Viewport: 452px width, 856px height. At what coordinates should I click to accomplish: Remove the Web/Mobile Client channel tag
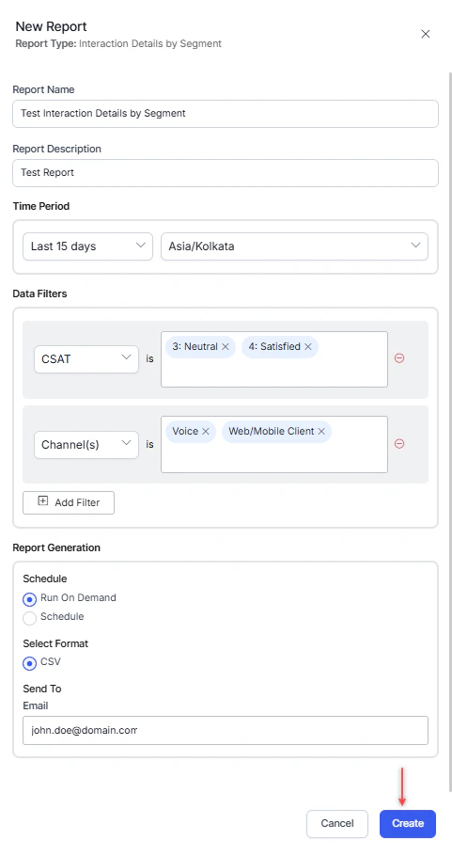(321, 431)
